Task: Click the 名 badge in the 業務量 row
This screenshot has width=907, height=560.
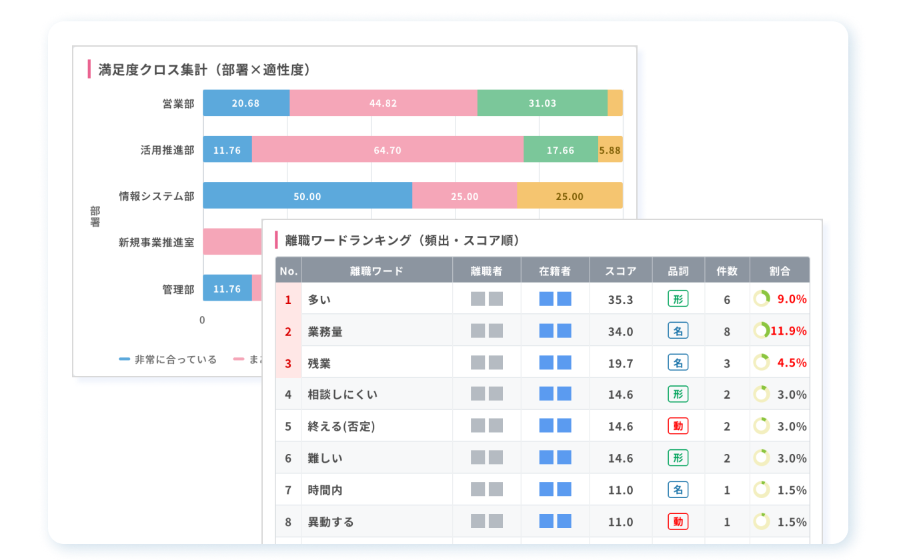Action: point(678,331)
